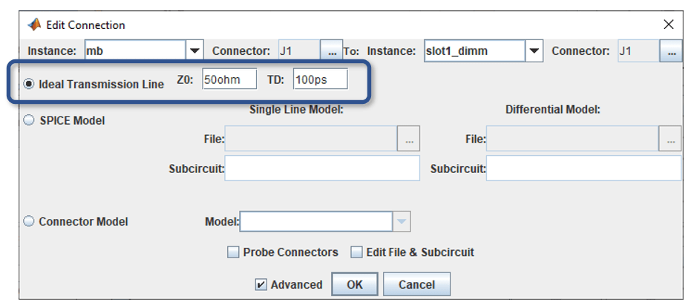Click the Z0 field containing 50ohm
The height and width of the screenshot is (305, 694).
click(229, 79)
